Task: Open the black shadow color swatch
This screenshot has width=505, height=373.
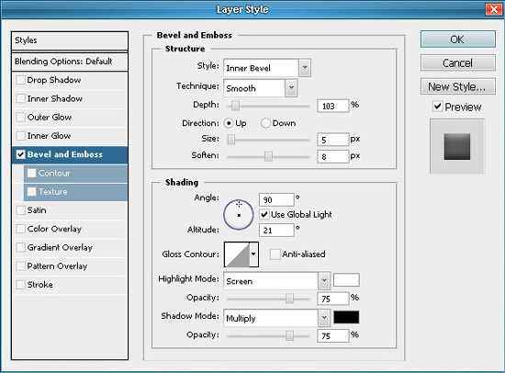Action: tap(346, 317)
